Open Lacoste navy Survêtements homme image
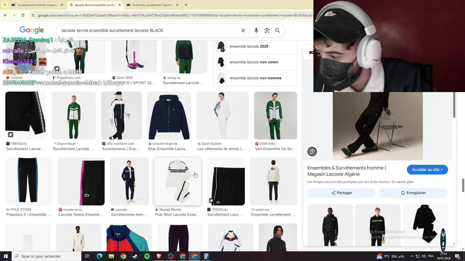 [x=129, y=182]
